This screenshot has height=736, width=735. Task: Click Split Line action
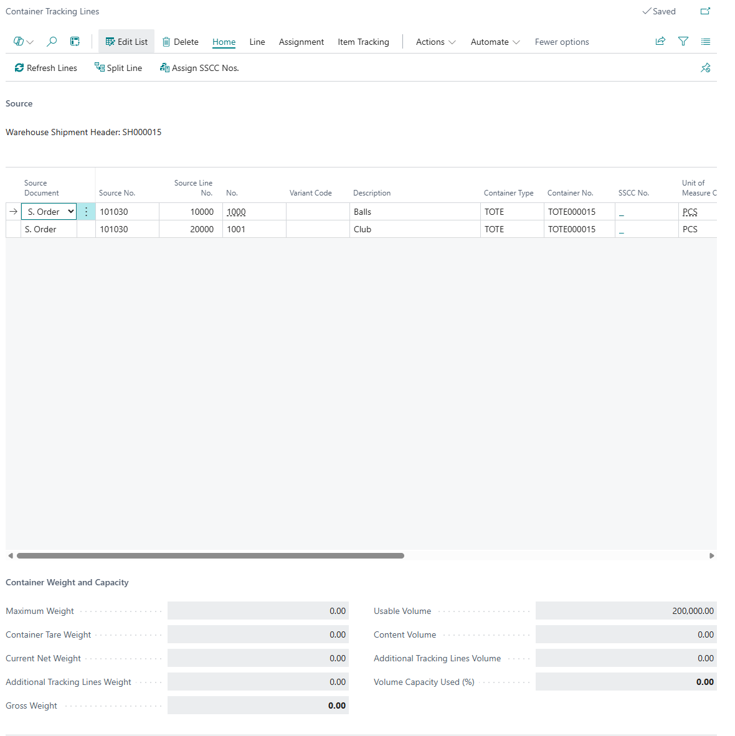pos(118,68)
